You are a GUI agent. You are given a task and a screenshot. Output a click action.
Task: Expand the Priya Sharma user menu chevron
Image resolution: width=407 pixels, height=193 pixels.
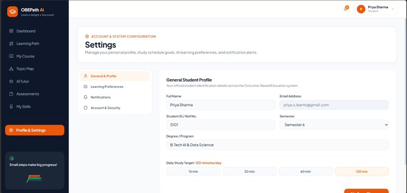[392, 9]
